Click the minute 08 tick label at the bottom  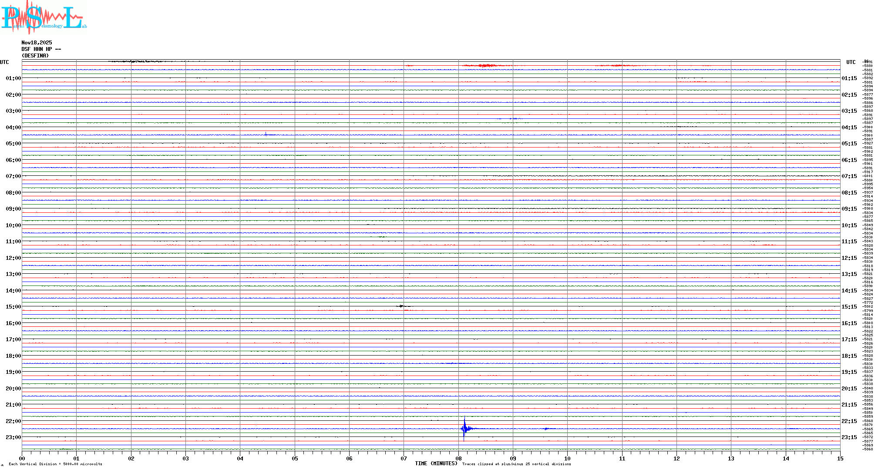click(458, 459)
